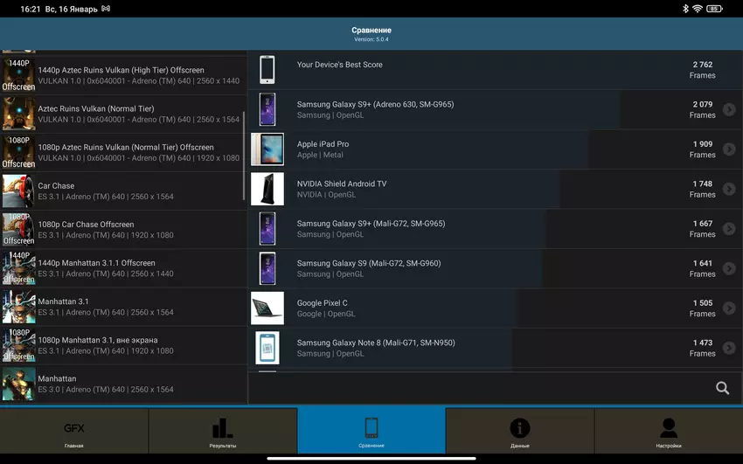Click the Samsung Galaxy Note 8 arrow
This screenshot has height=464, width=743.
(729, 348)
